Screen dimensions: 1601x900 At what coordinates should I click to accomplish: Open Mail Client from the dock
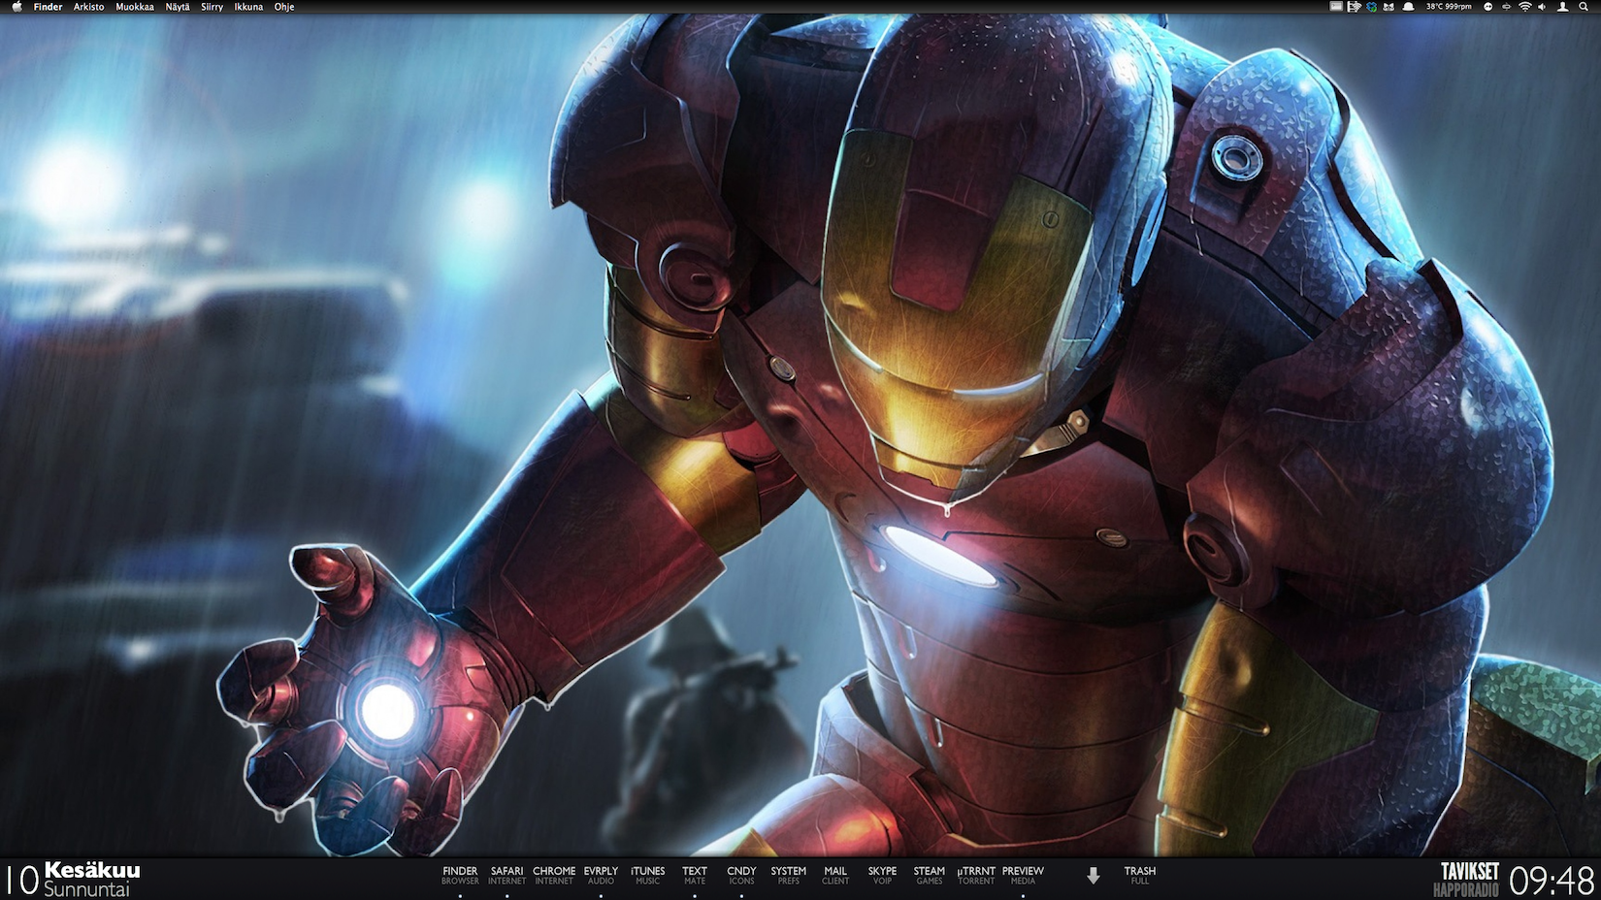835,876
